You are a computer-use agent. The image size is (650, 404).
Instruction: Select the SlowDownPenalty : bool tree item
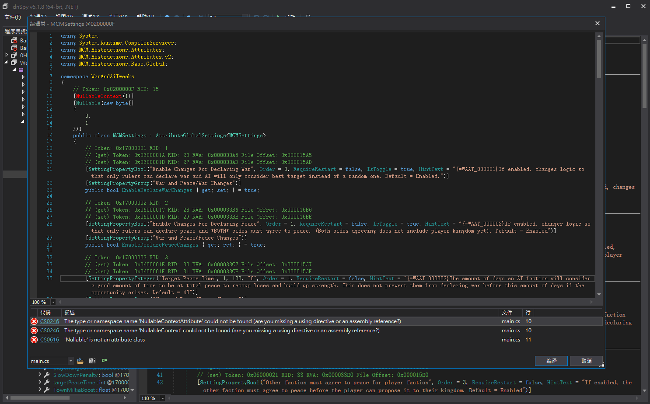point(91,375)
